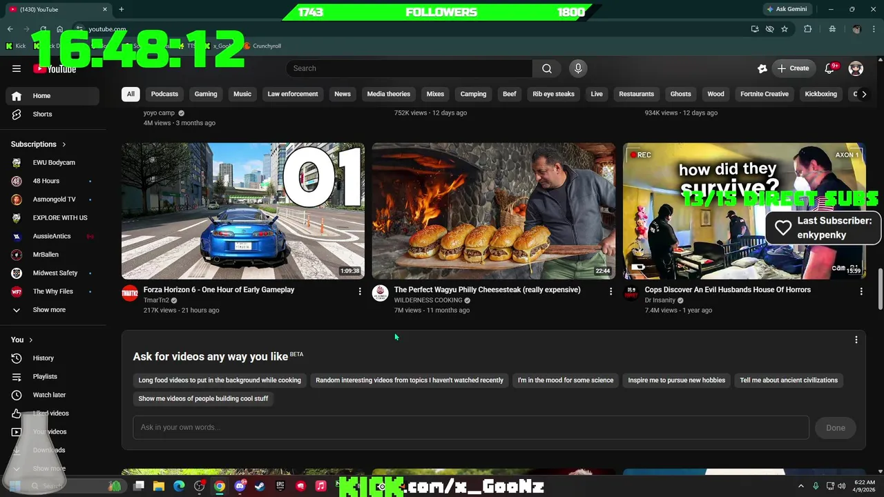Start voice search with the microphone
This screenshot has height=497, width=884.
(x=578, y=68)
